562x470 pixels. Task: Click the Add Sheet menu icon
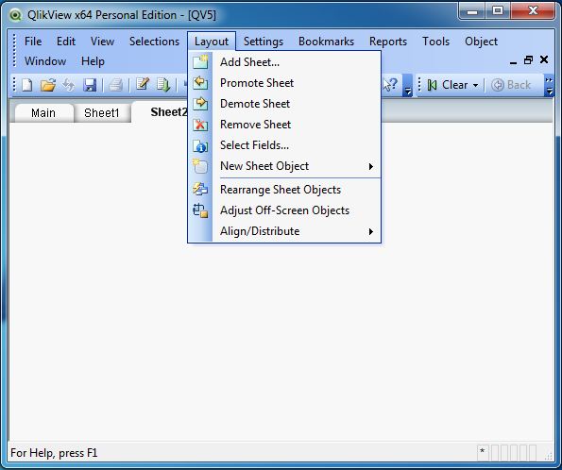coord(200,62)
